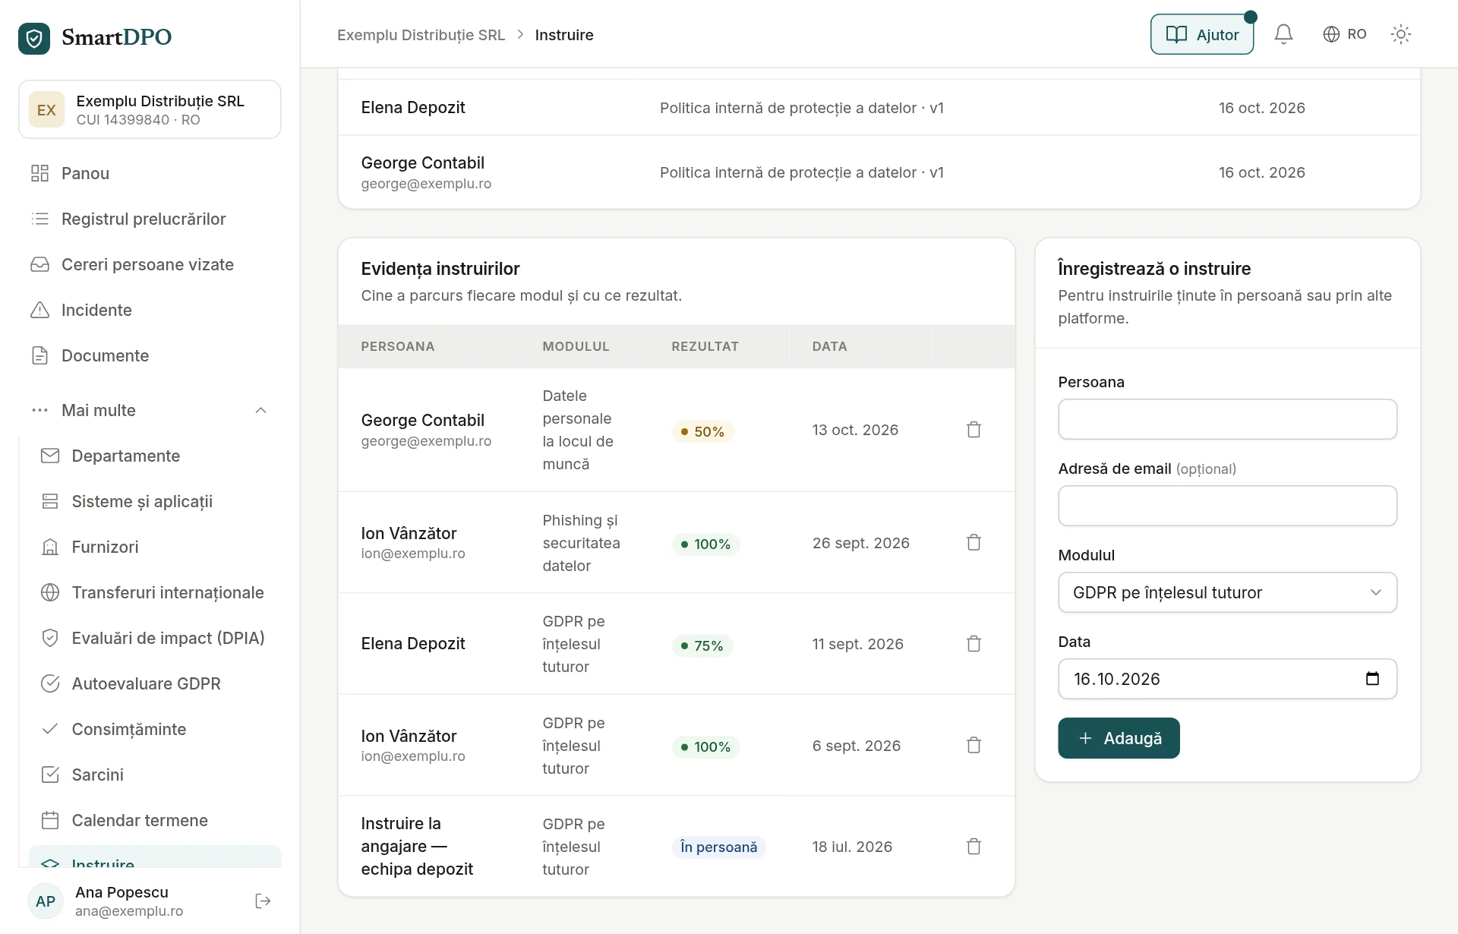
Task: Go to Consimțăminte
Action: click(x=155, y=729)
